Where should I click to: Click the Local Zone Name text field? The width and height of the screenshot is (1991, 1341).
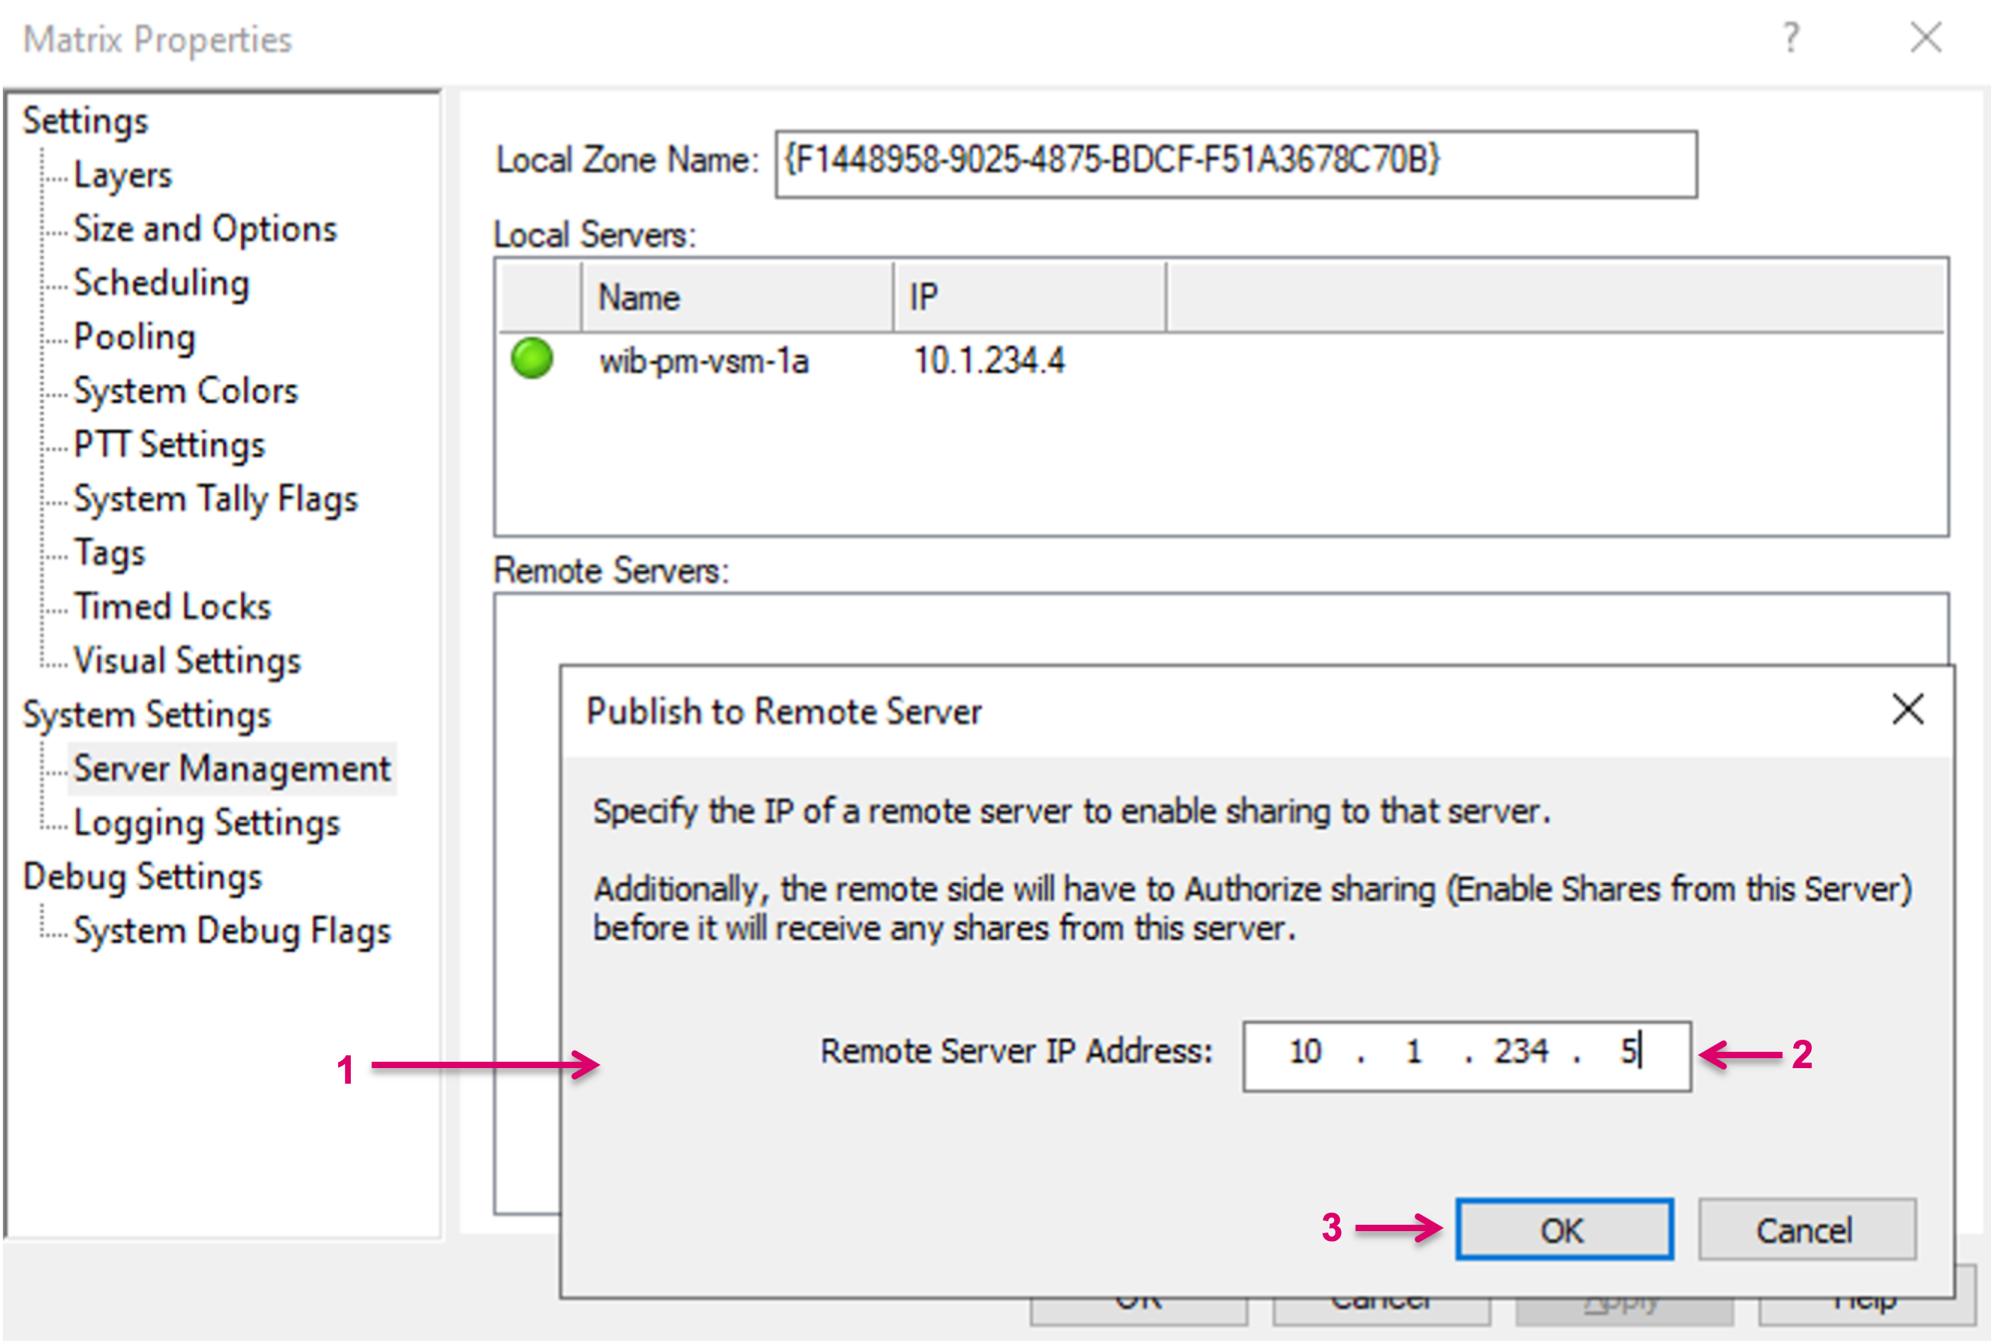click(x=1235, y=163)
